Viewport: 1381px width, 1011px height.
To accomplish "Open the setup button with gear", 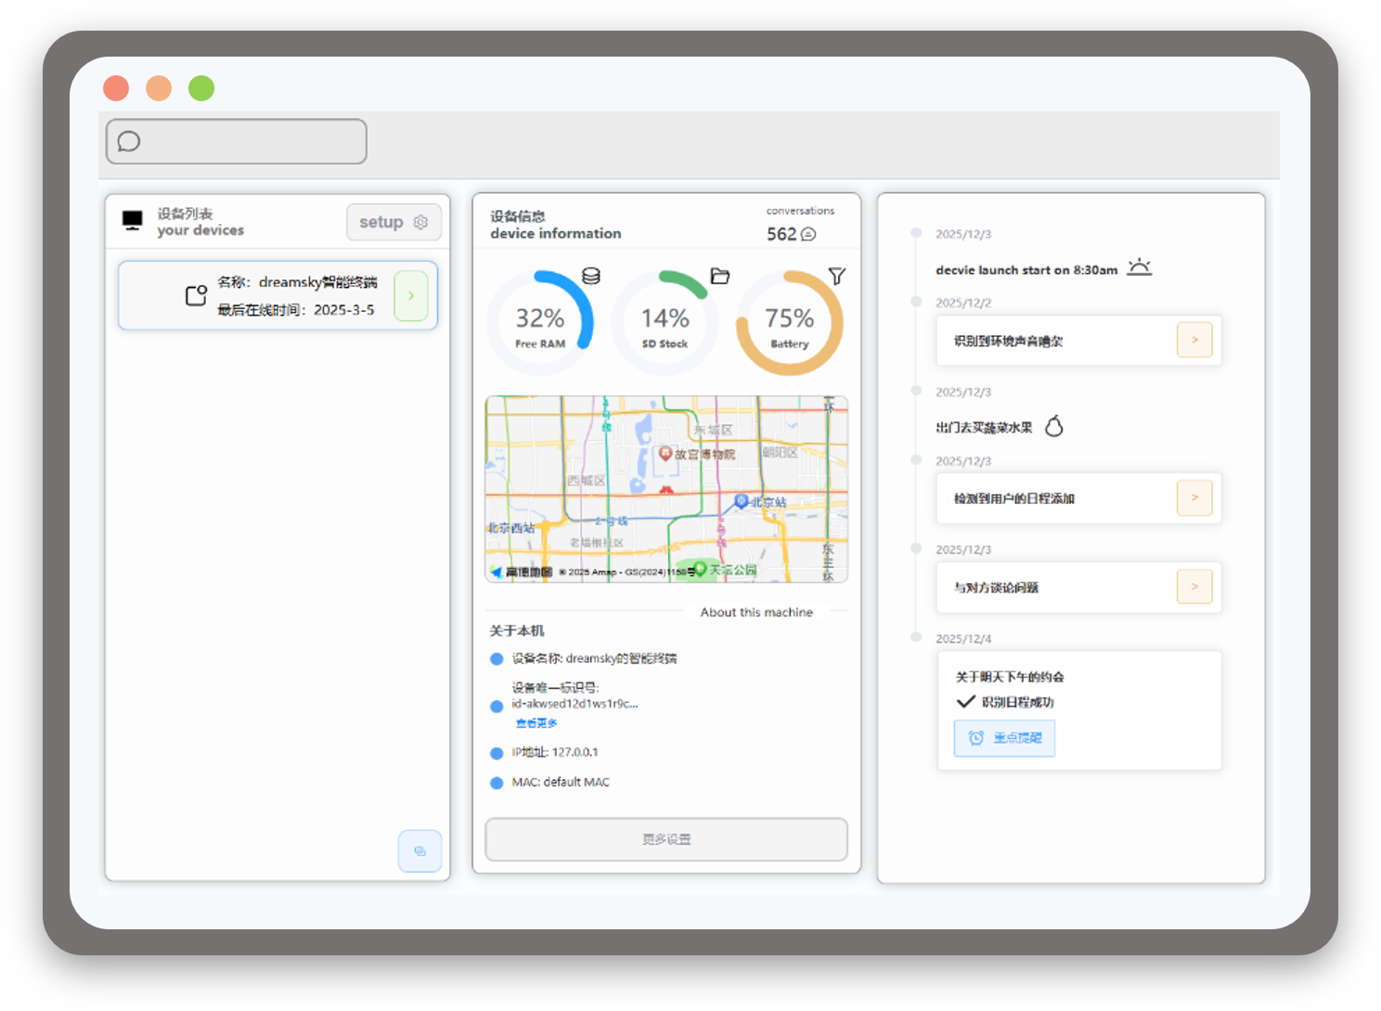I will [394, 222].
